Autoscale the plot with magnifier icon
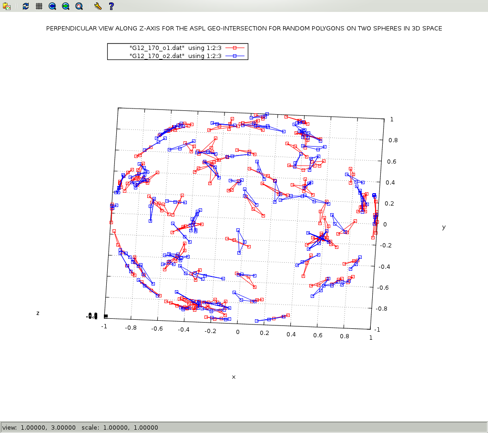The width and height of the screenshot is (488, 433). click(79, 6)
